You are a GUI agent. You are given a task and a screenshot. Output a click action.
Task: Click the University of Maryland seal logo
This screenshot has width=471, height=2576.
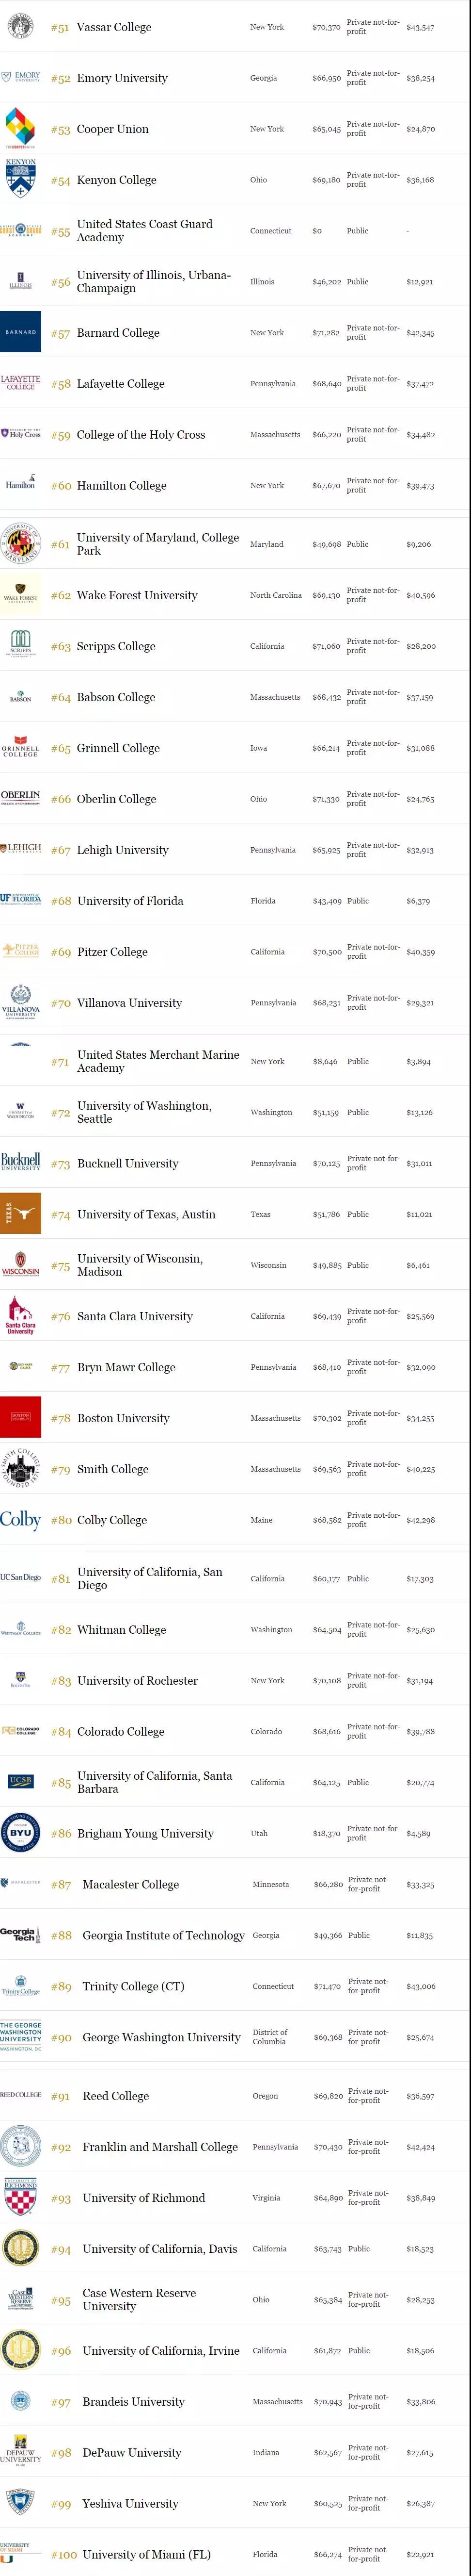21,544
